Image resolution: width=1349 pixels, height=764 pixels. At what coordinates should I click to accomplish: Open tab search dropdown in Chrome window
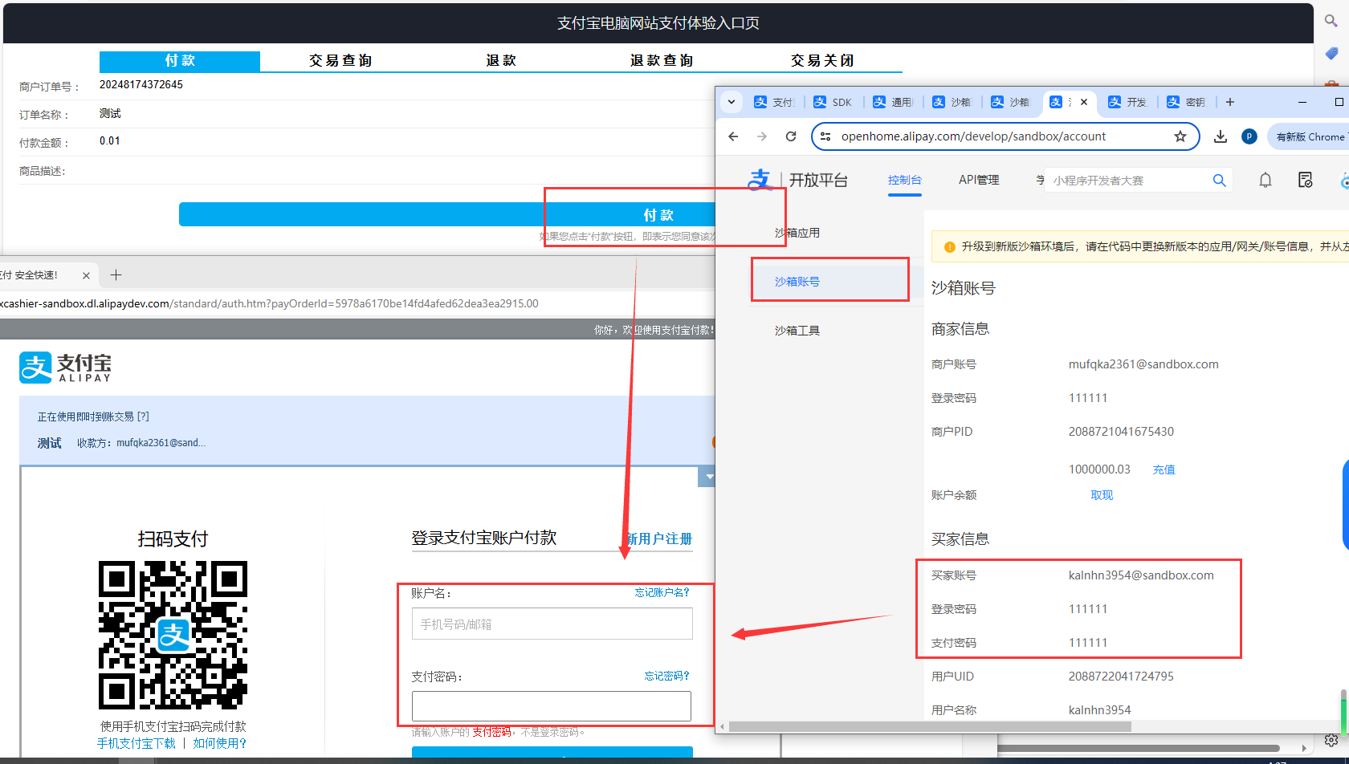[731, 102]
